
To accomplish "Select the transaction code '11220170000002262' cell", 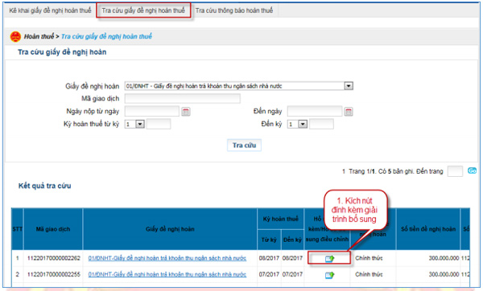I will tap(54, 258).
